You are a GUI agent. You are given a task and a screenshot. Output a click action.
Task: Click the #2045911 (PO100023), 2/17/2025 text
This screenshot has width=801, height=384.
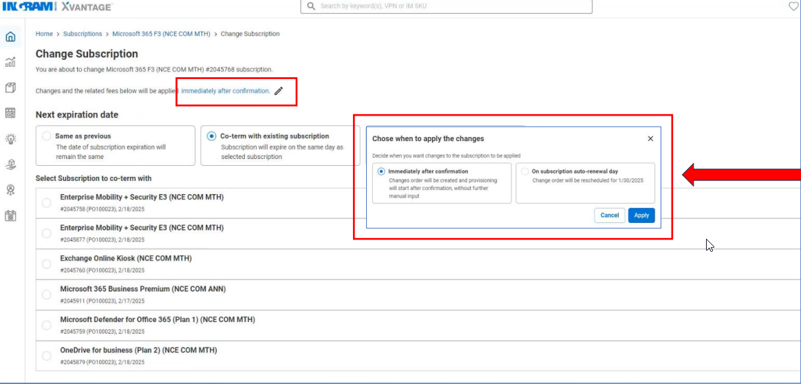tap(102, 301)
